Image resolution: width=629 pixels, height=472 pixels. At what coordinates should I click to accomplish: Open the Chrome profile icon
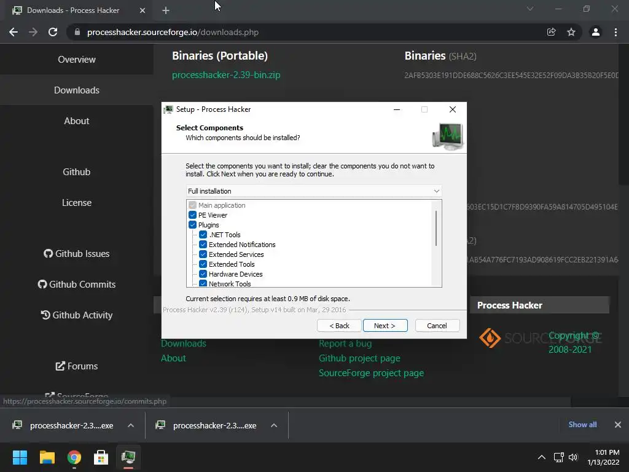[596, 32]
